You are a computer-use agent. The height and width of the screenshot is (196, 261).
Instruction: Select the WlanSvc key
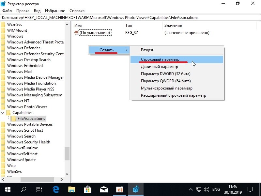pos(14,171)
